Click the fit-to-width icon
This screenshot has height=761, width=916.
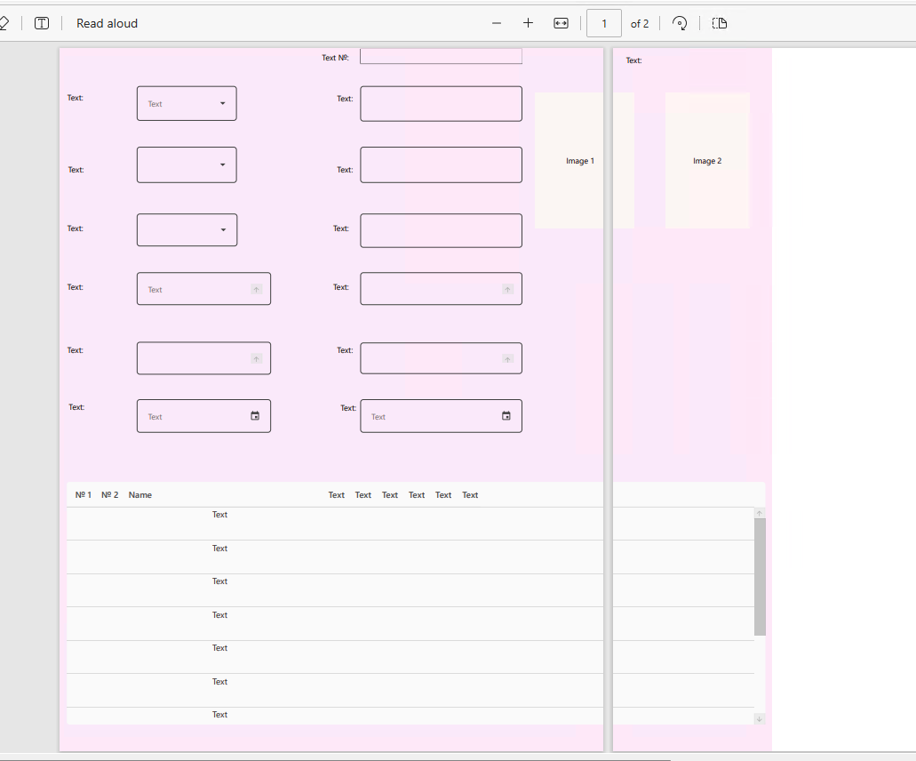pyautogui.click(x=561, y=23)
